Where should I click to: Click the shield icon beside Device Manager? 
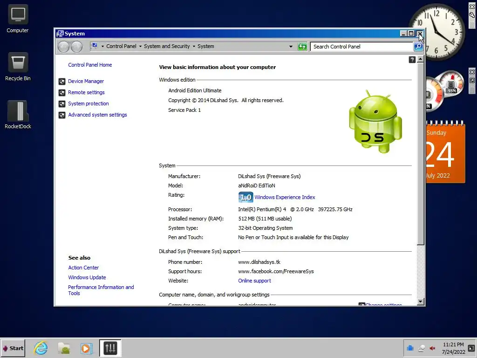click(62, 81)
